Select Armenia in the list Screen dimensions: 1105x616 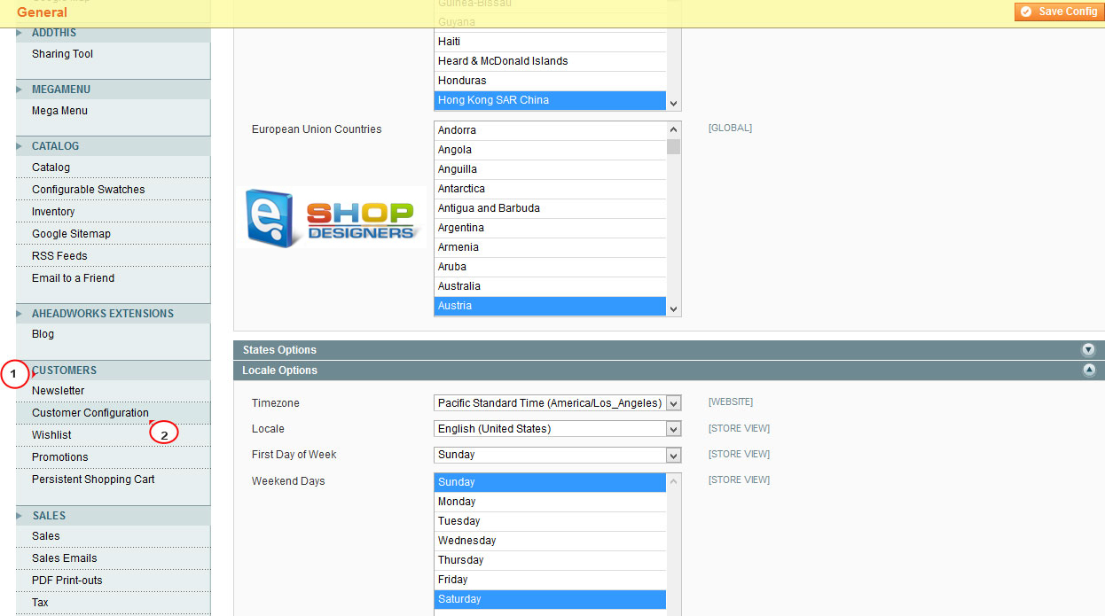click(550, 247)
